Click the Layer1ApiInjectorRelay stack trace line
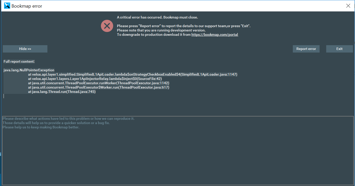Screen dimensions: 355x186 coord(95,79)
